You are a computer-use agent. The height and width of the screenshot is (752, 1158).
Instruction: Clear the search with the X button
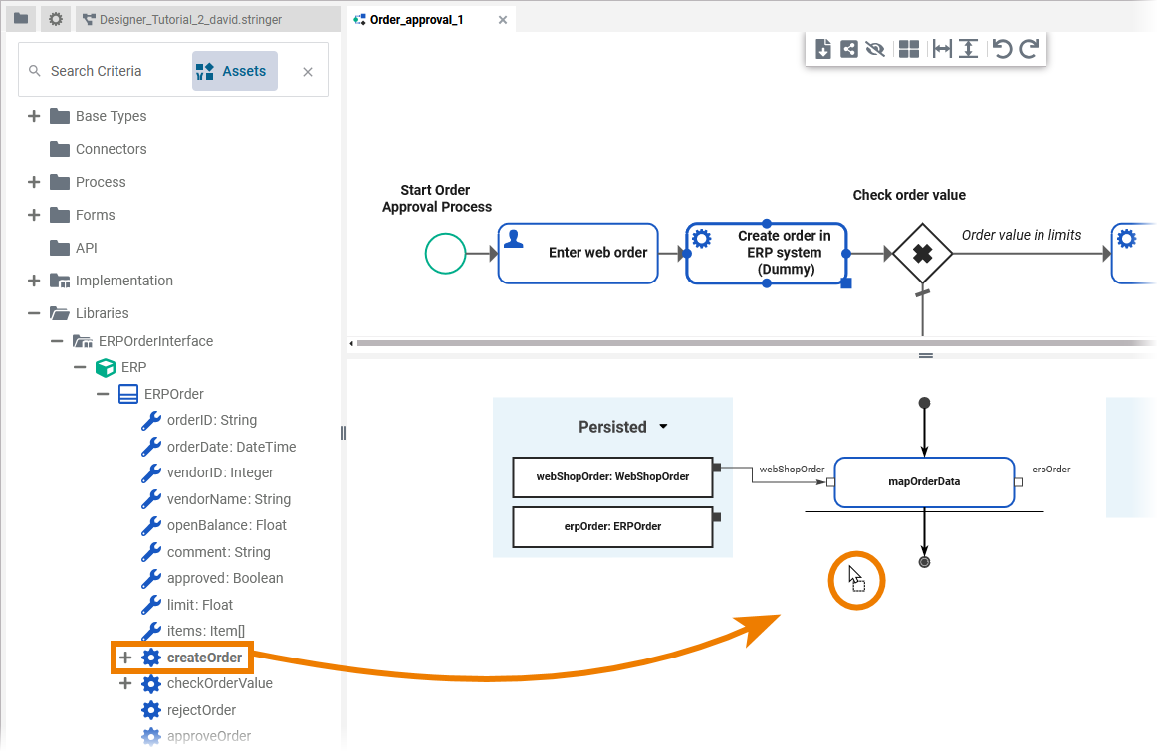point(308,72)
